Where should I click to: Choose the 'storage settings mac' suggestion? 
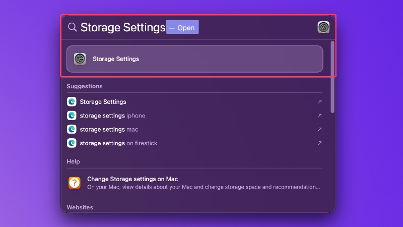pos(194,129)
